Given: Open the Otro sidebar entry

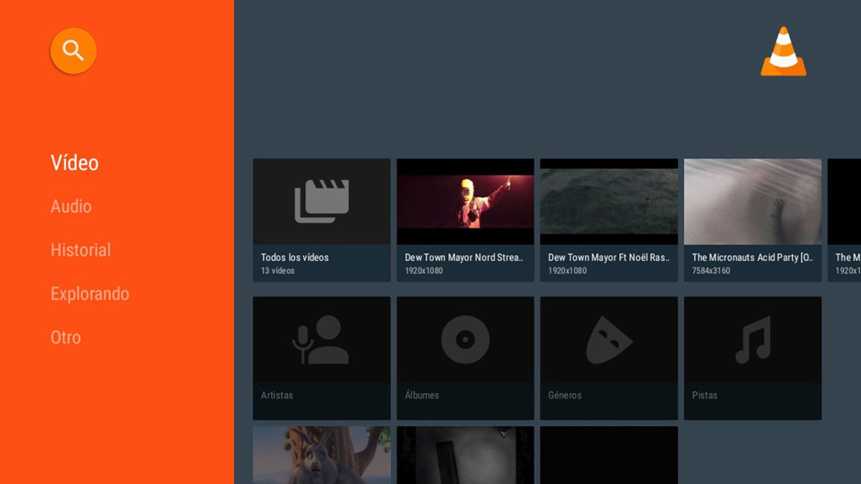Looking at the screenshot, I should click(66, 337).
